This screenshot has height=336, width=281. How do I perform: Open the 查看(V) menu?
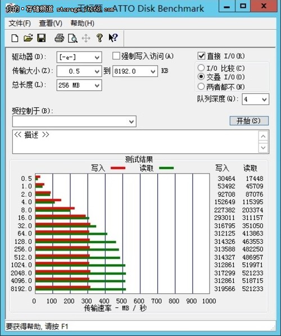pos(51,24)
